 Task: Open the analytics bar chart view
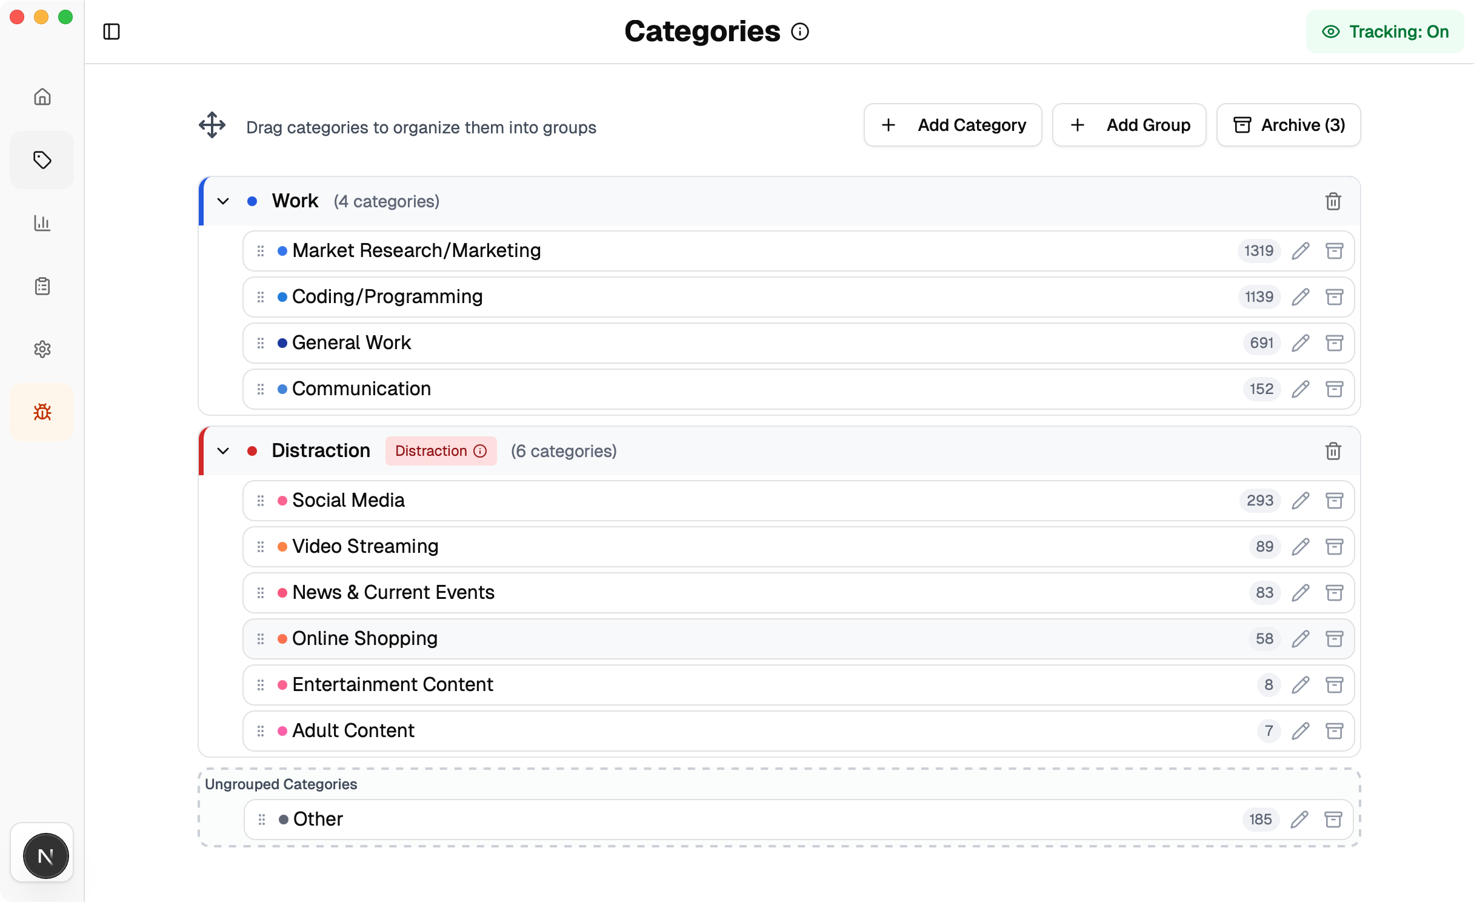(42, 223)
